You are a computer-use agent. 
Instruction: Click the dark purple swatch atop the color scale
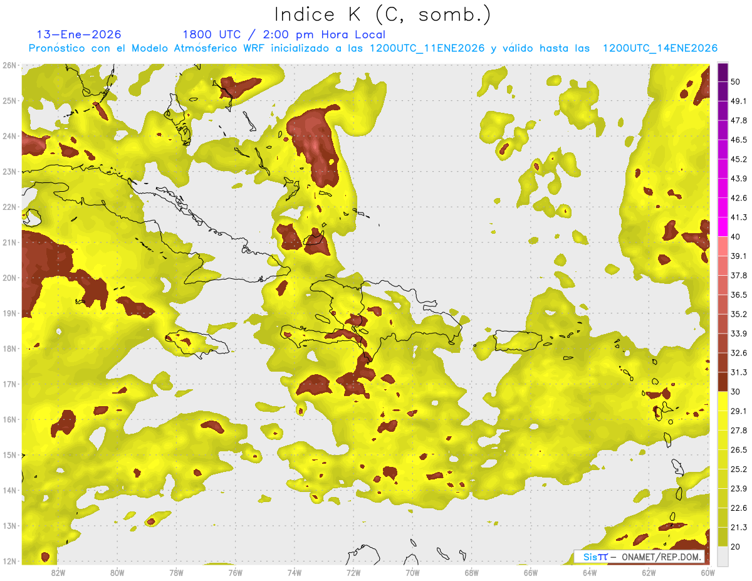coord(723,73)
